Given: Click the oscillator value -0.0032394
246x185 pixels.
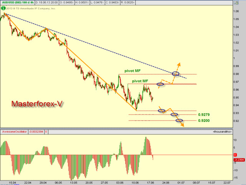Looking at the screenshot, I should point(36,132).
